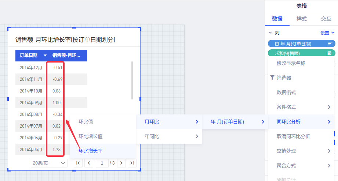Collapse the 列 section
The image size is (338, 181).
(x=270, y=33)
